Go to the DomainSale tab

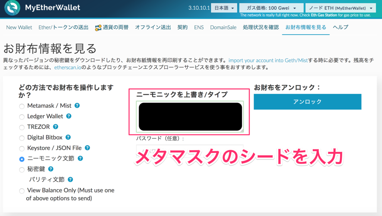click(223, 27)
